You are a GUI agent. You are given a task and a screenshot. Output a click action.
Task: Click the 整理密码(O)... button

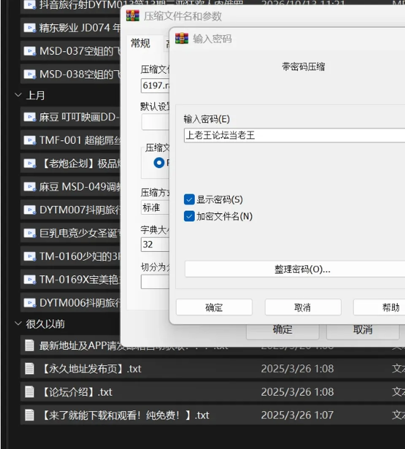click(x=295, y=269)
